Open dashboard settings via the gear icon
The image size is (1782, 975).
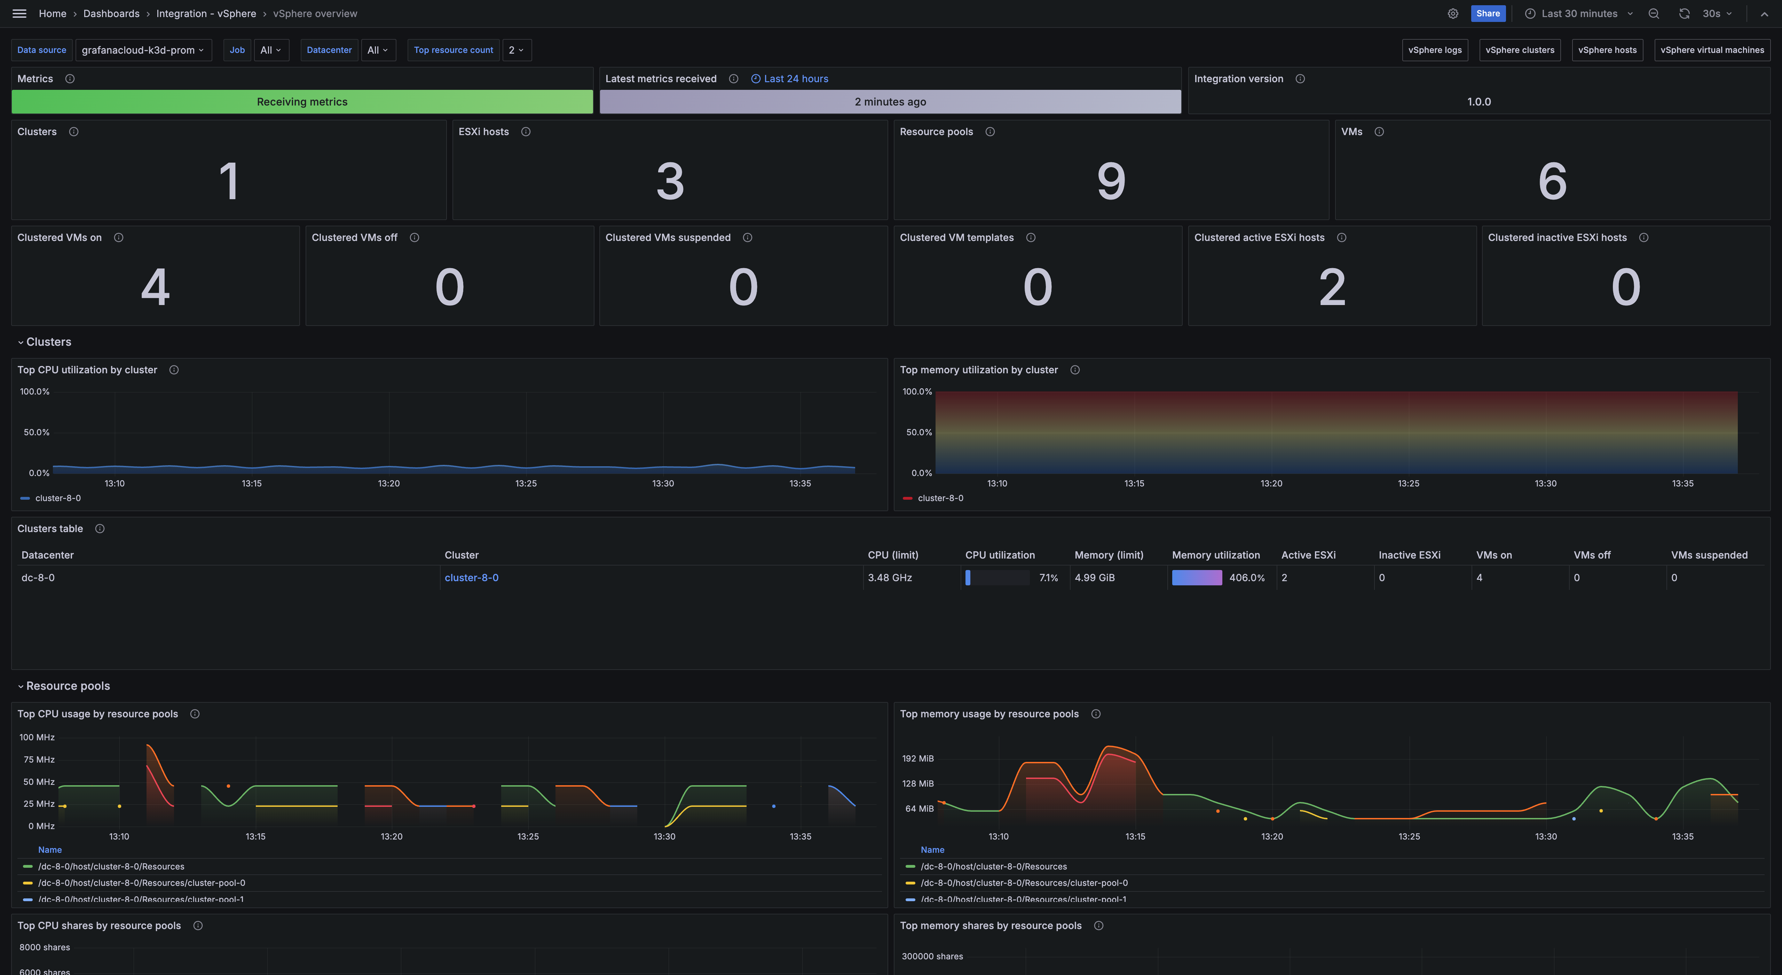coord(1453,13)
